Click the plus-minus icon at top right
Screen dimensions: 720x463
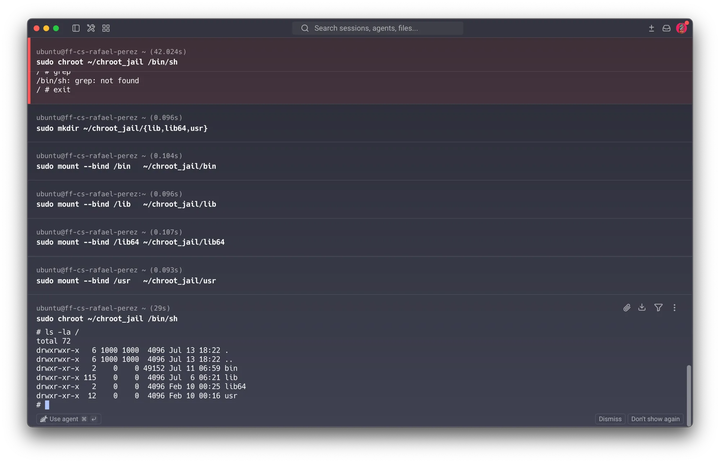click(651, 28)
